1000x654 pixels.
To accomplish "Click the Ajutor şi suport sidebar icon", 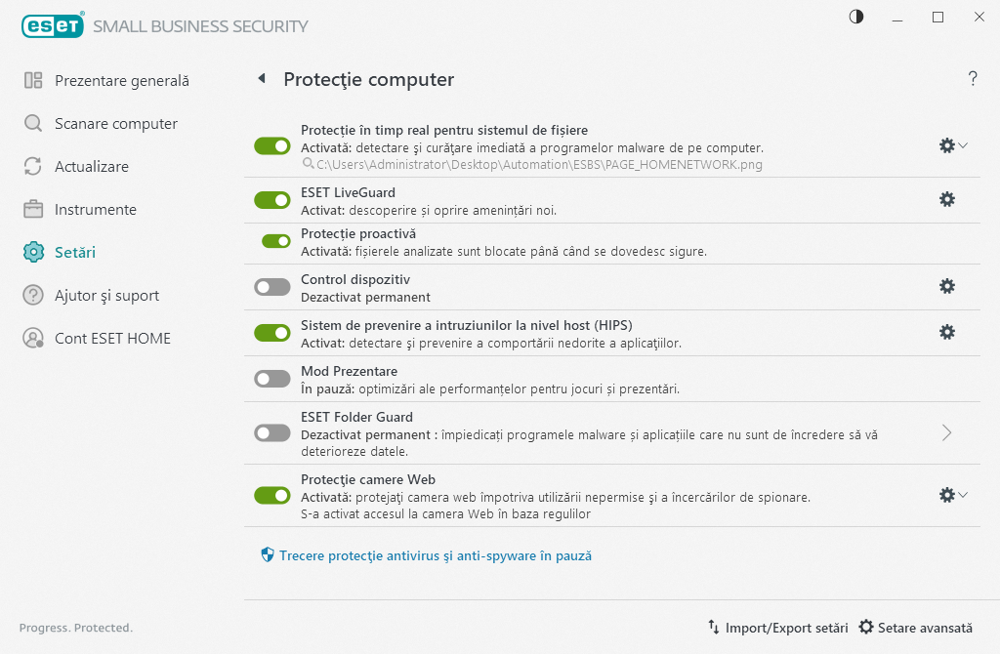I will (111, 295).
